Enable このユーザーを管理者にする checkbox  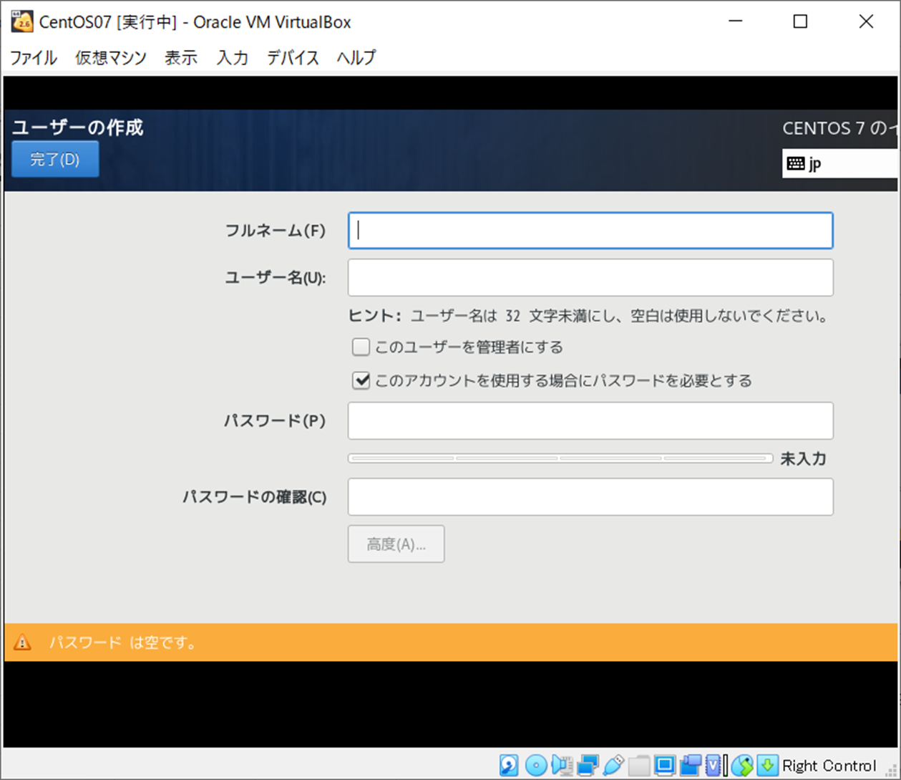pyautogui.click(x=361, y=347)
